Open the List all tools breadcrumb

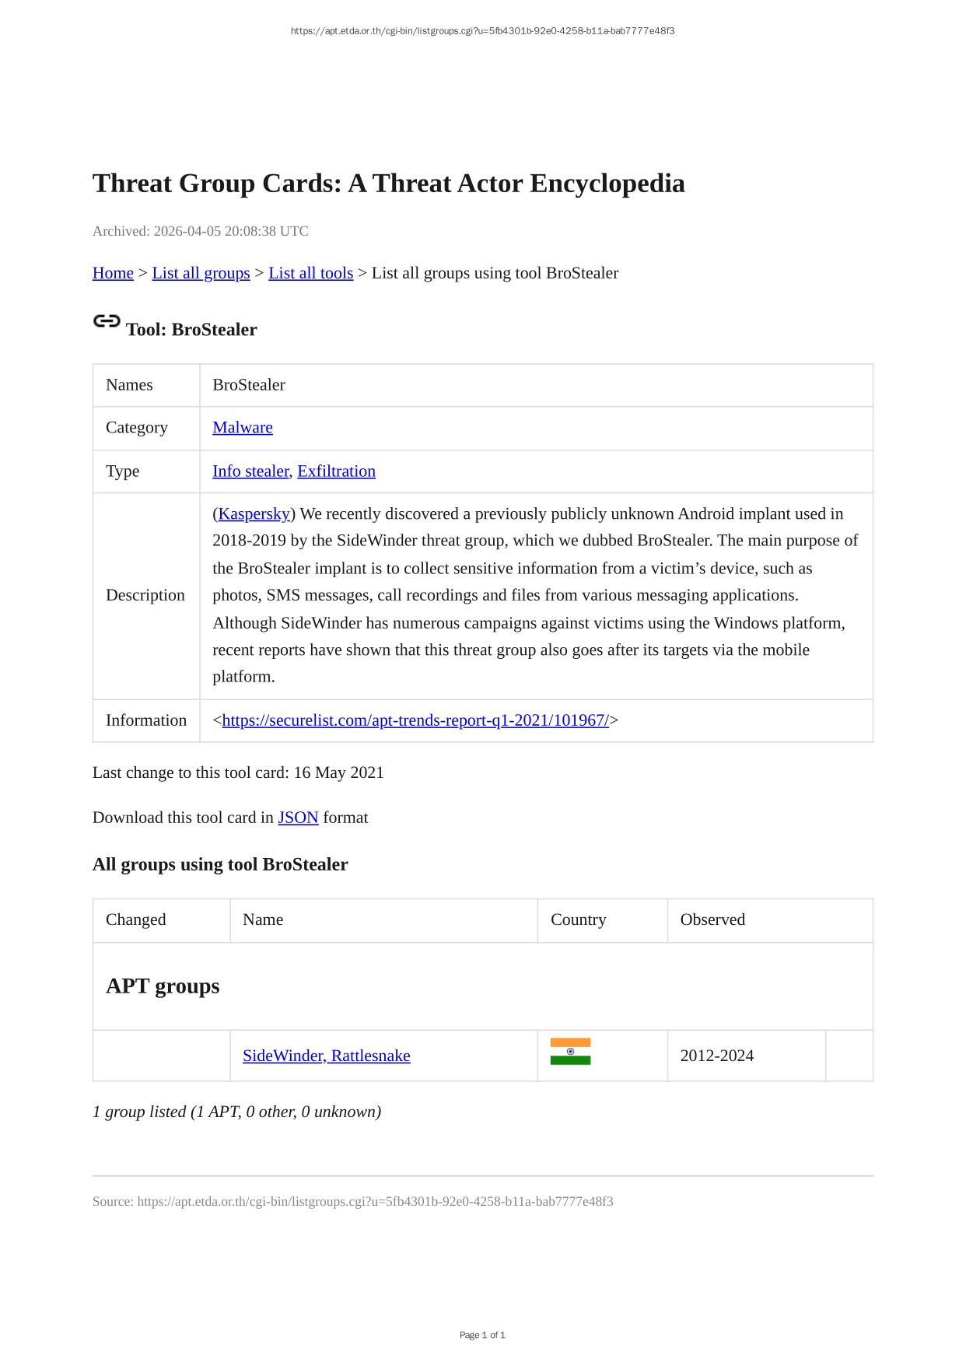point(310,273)
